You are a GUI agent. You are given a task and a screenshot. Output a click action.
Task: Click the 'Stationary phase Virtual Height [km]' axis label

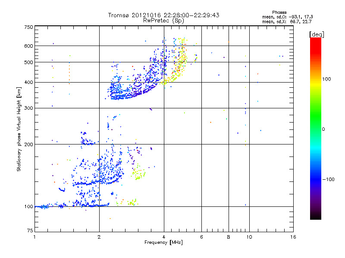[19, 129]
